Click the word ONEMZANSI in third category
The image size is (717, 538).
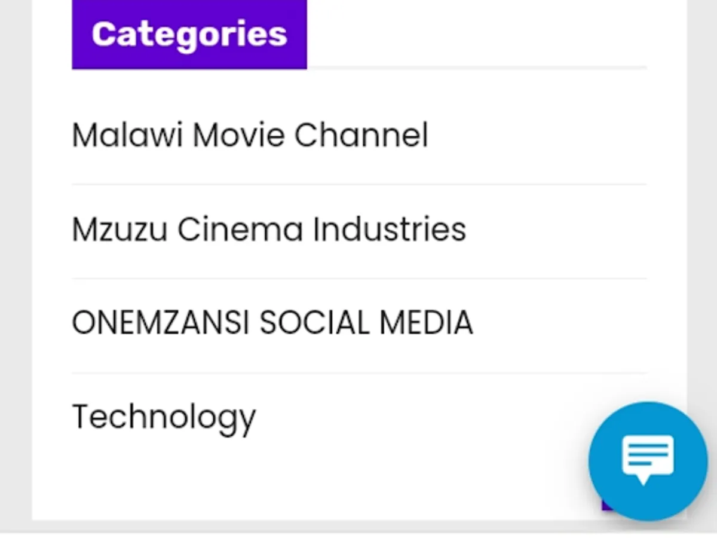160,323
